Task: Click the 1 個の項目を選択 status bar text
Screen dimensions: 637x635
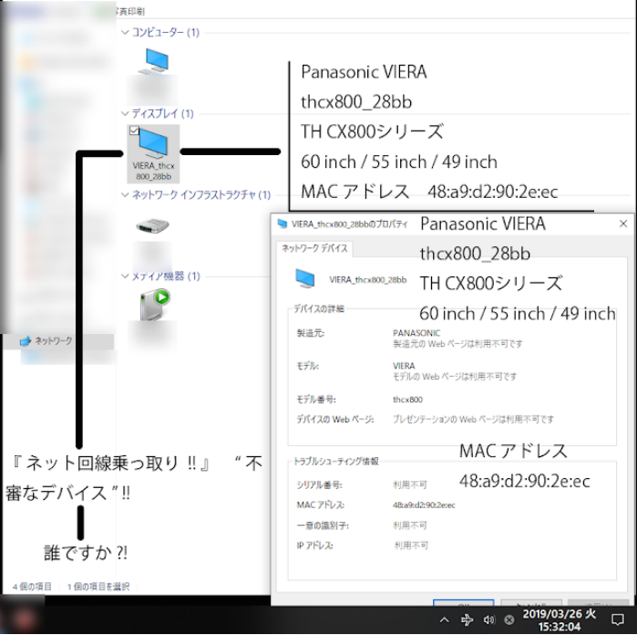Action: (x=98, y=587)
